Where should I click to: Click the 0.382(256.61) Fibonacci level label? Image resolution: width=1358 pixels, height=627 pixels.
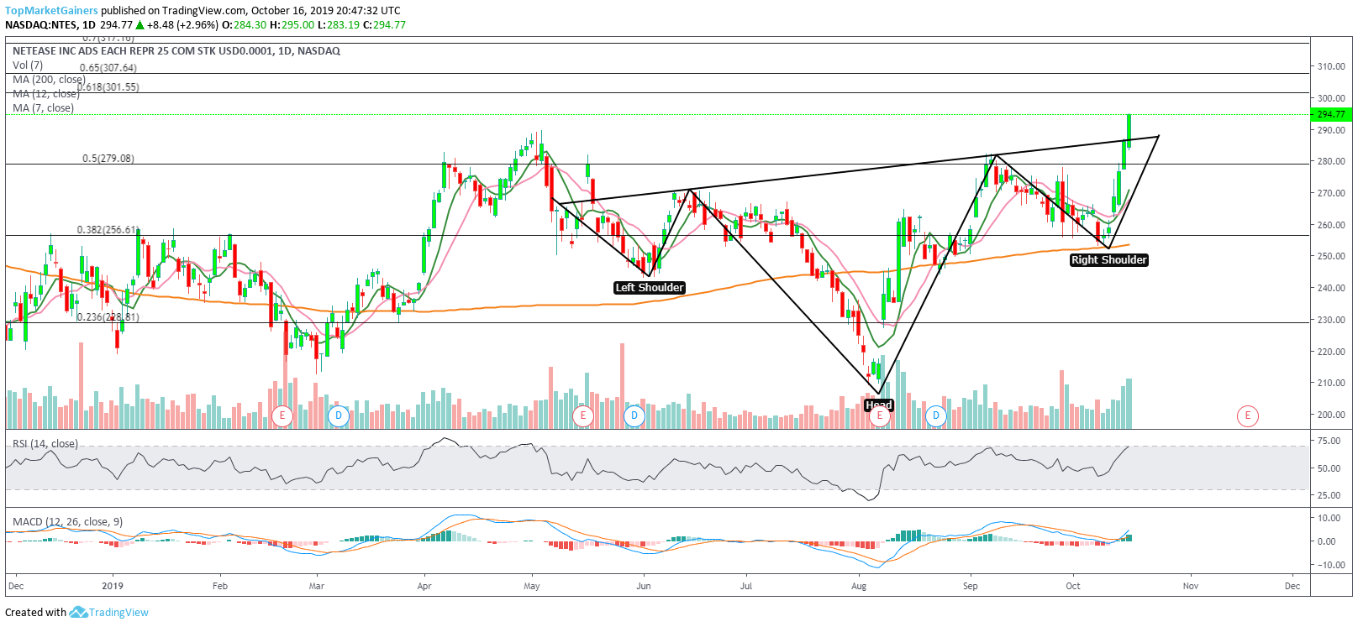[x=108, y=230]
